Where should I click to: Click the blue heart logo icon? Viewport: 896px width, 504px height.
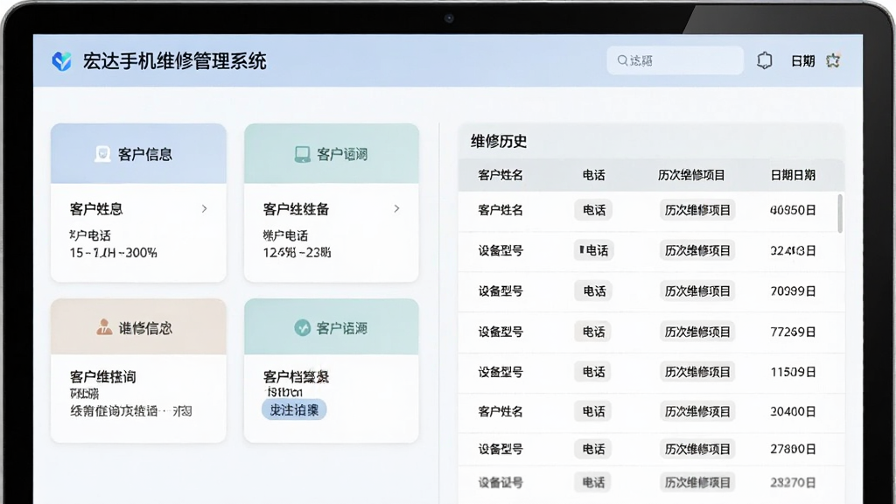pos(62,60)
